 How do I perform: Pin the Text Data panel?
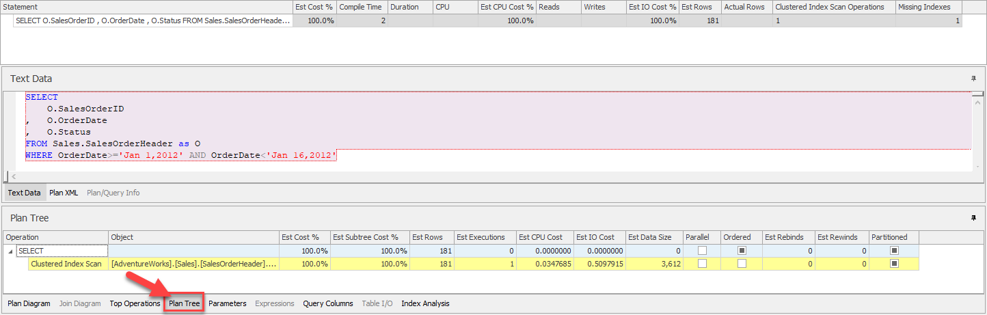pos(973,79)
